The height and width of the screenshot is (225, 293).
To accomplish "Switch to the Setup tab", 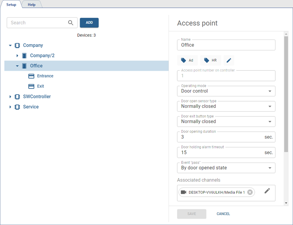I will 11,5.
